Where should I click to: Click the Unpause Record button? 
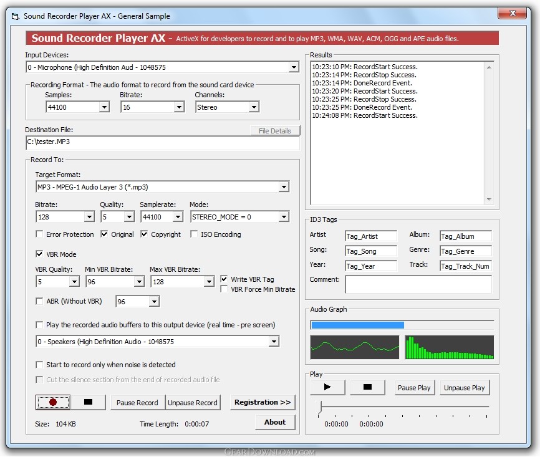coord(193,403)
